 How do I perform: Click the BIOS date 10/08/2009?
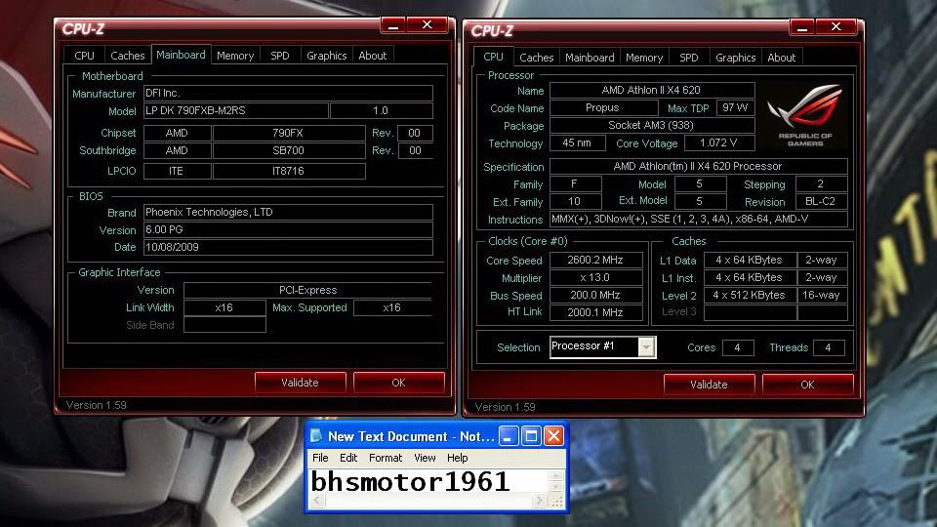[288, 247]
